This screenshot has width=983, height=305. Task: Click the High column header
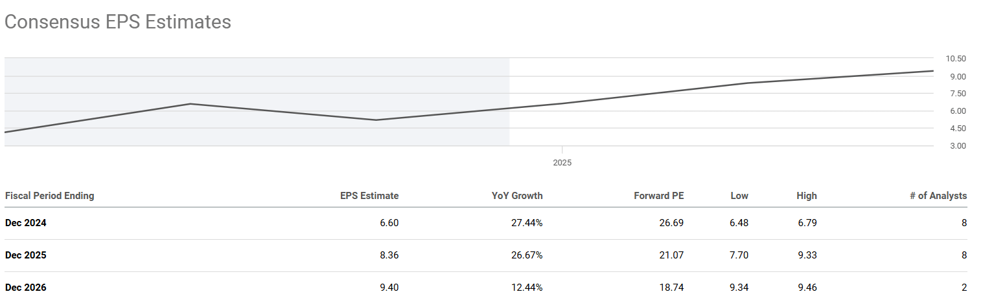(807, 196)
